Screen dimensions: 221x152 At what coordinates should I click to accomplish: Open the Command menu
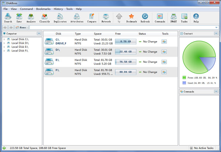(x=27, y=8)
